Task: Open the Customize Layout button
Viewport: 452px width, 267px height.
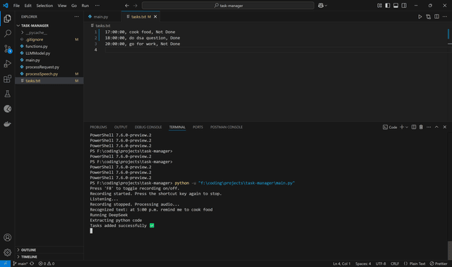Action: [379, 6]
